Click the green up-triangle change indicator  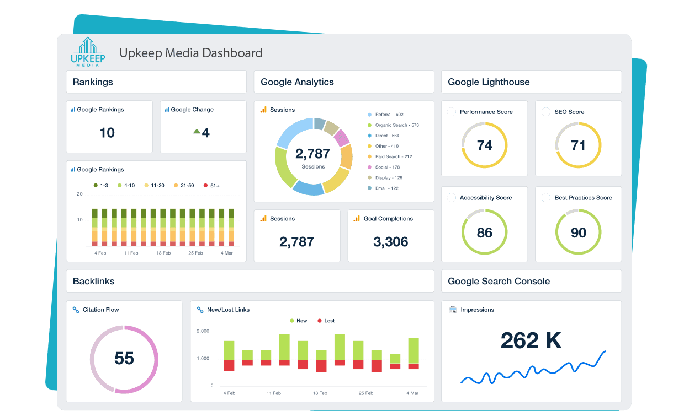coord(197,131)
